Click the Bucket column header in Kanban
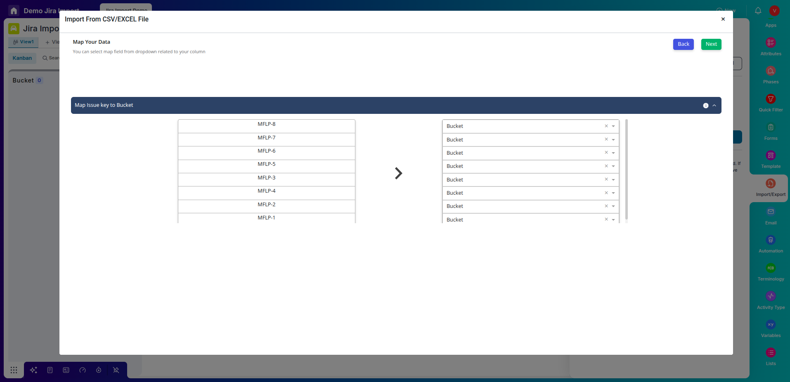790x382 pixels. click(23, 80)
